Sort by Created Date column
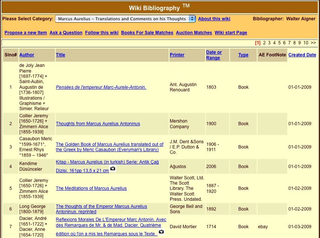This screenshot has height=238, width=320. click(302, 55)
